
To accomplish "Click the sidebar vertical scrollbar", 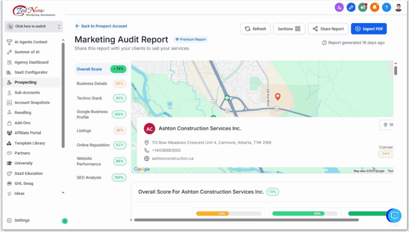I will pyautogui.click(x=63, y=95).
